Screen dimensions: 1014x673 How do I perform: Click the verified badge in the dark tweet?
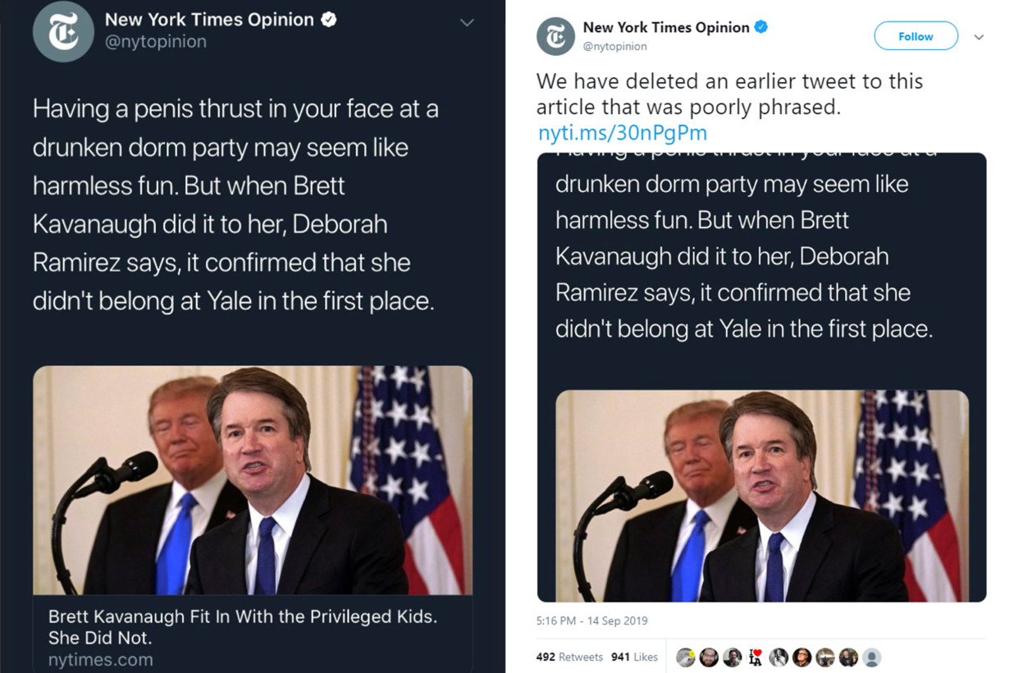[328, 20]
